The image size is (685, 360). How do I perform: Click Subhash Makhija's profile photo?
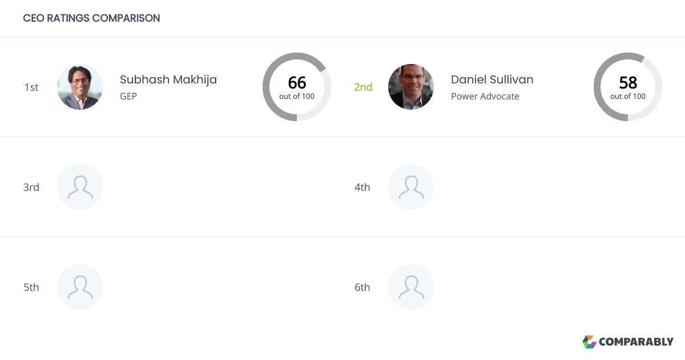point(80,87)
